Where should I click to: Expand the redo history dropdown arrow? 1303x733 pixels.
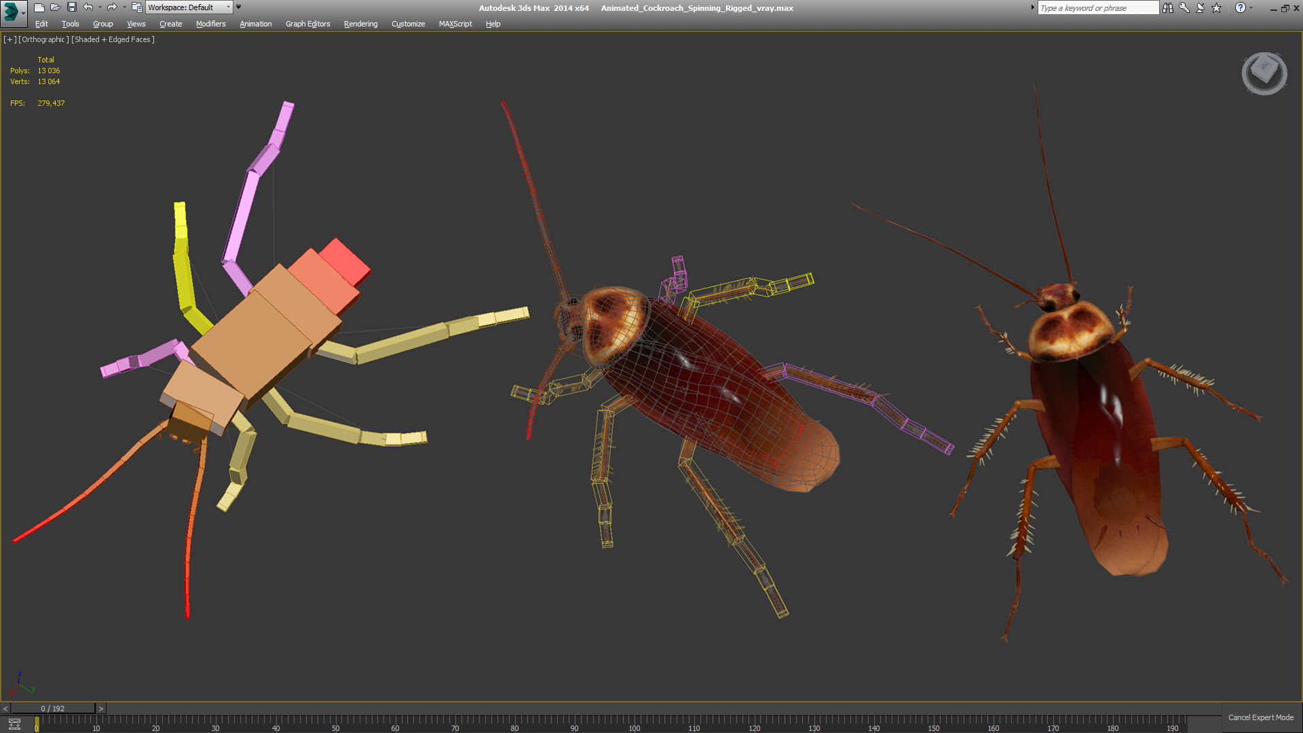(x=124, y=7)
